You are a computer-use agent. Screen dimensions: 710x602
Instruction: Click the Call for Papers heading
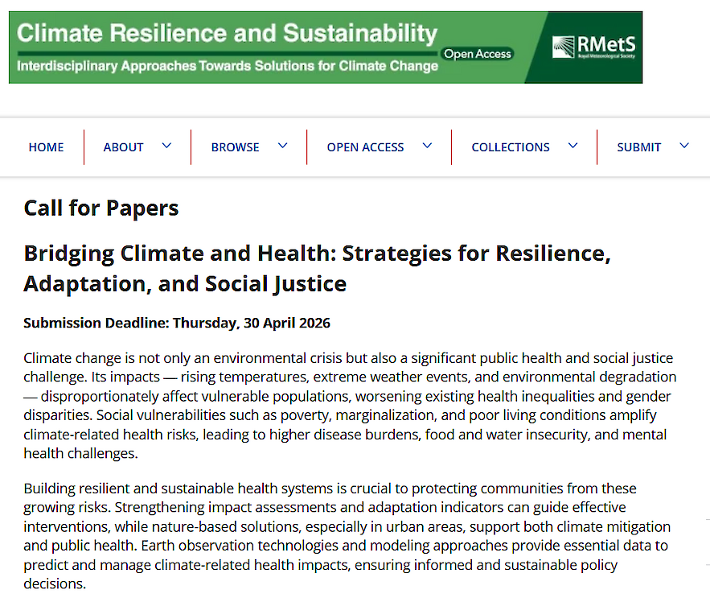[x=101, y=208]
